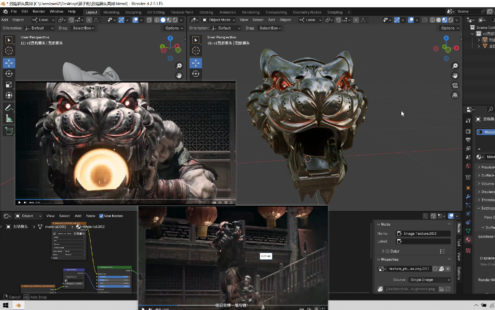Adjust the Alpha slider on Principled BSDF
The height and width of the screenshot is (310, 495).
(114, 286)
